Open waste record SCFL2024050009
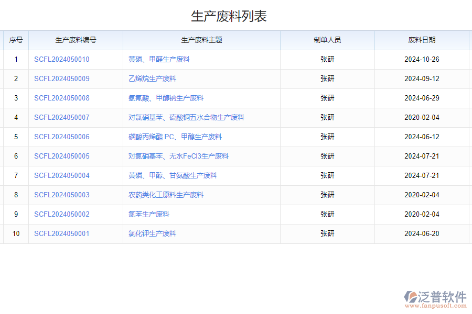Screen dimensions: 472x314 point(61,78)
